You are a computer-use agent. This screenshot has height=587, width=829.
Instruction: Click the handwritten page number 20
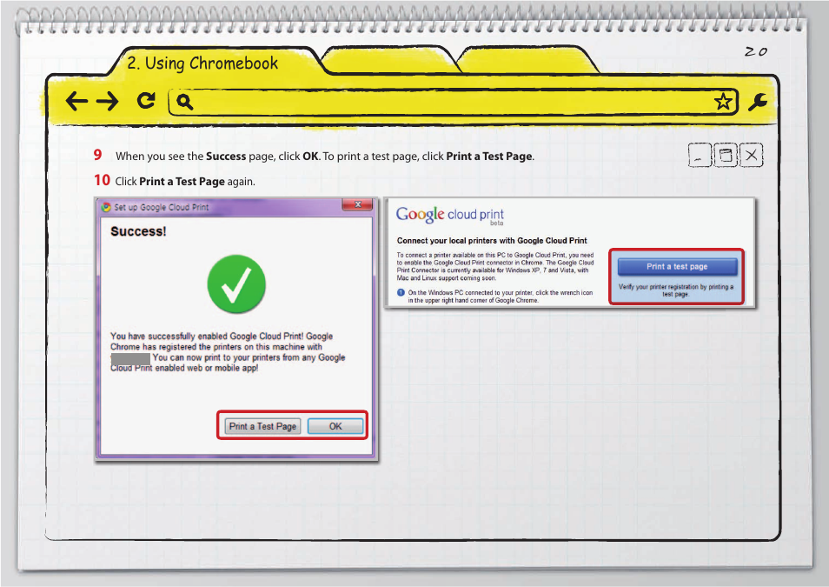click(756, 52)
